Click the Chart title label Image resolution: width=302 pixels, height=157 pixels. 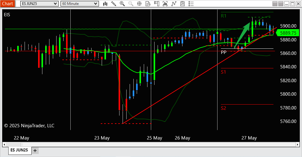[7, 4]
